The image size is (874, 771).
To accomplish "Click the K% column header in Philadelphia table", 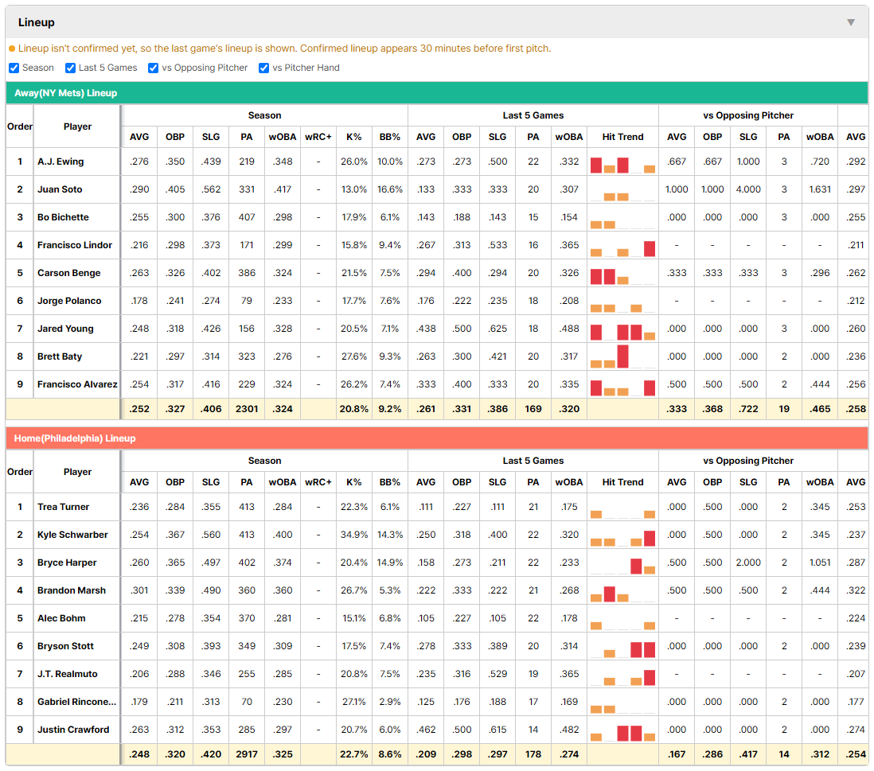I will [x=354, y=482].
